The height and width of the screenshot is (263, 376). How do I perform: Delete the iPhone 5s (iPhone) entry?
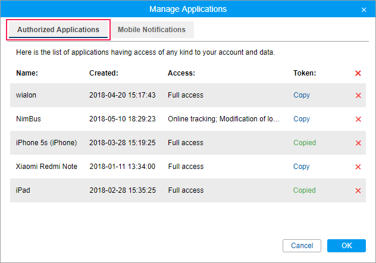[x=358, y=143]
